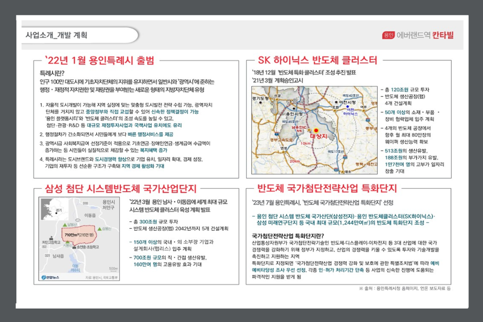Click '총 120조원 규모 투자' bullet
The width and height of the screenshot is (483, 322).
(405, 90)
